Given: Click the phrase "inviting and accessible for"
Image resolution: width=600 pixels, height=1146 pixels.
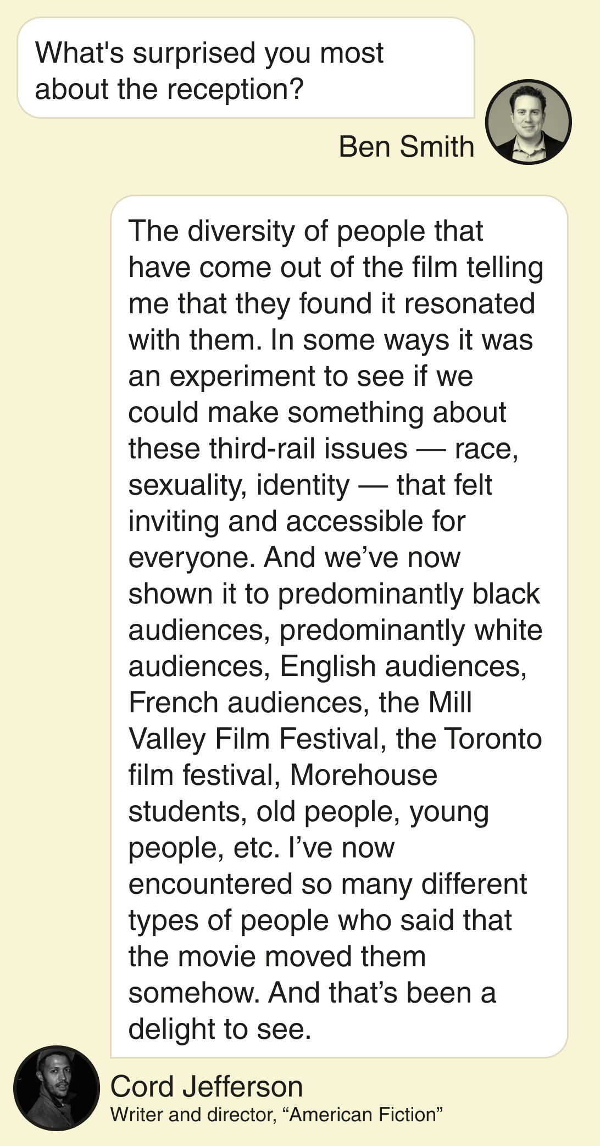Looking at the screenshot, I should [x=297, y=521].
